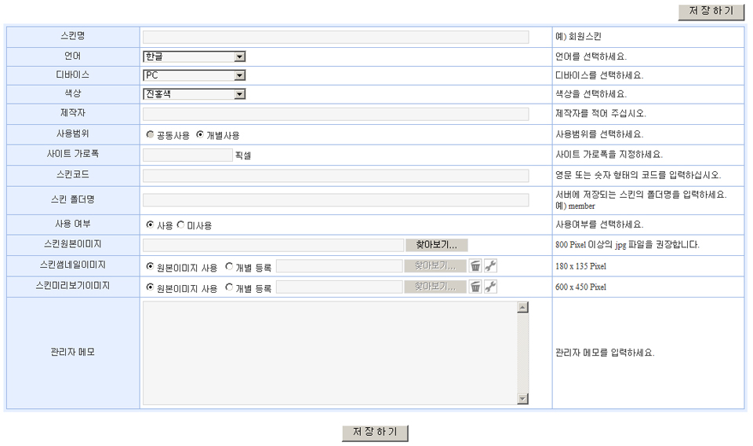This screenshot has height=446, width=753.
Task: Click the wrench icon in 스킨썸네일이미지 row
Action: (490, 266)
